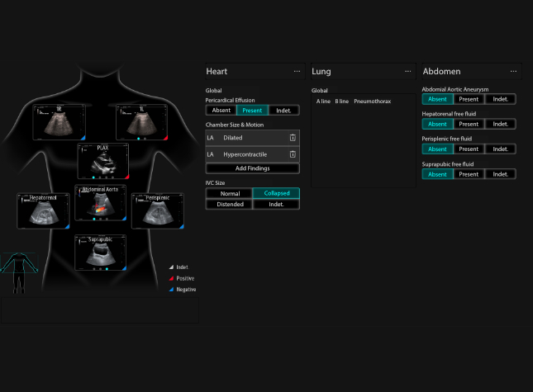Open the PLAX ultrasound thumbnail
The height and width of the screenshot is (392, 533).
coord(102,161)
